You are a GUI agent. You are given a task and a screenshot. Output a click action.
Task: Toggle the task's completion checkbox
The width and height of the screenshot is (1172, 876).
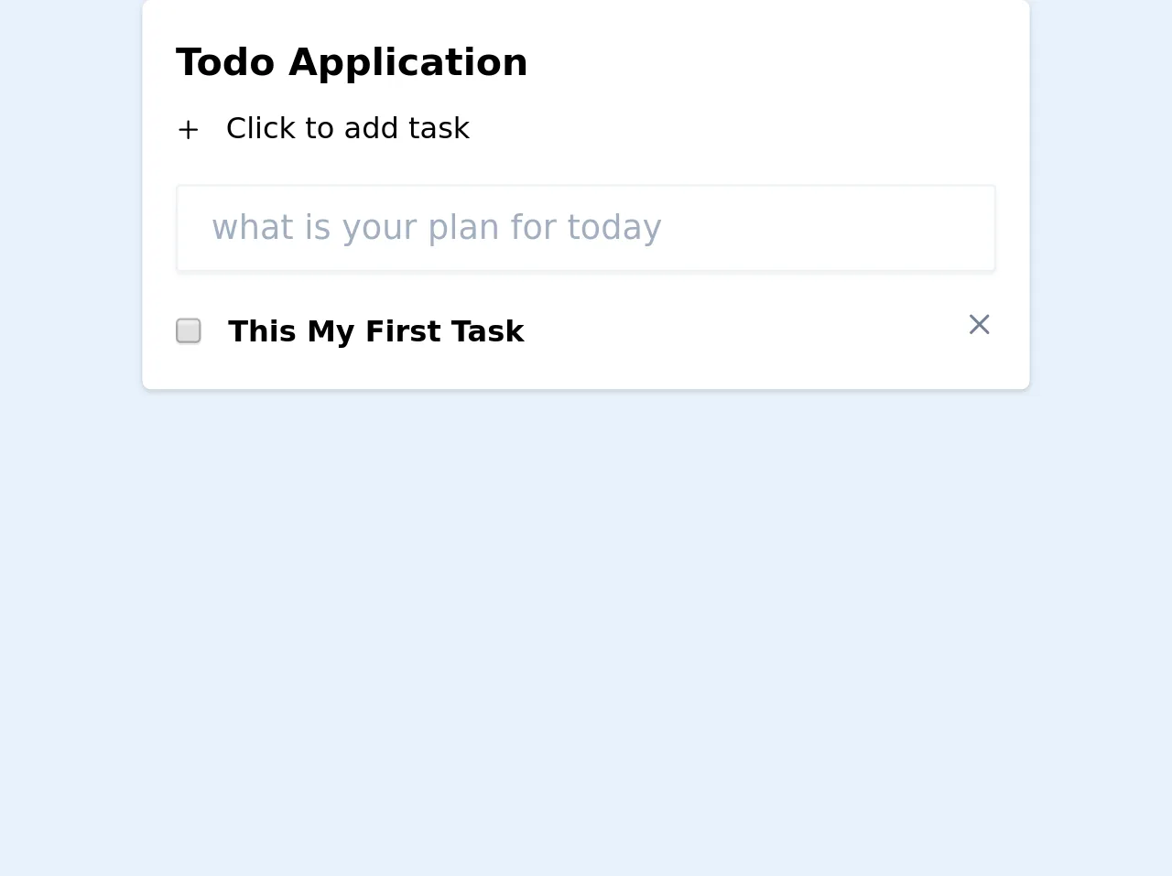point(189,330)
